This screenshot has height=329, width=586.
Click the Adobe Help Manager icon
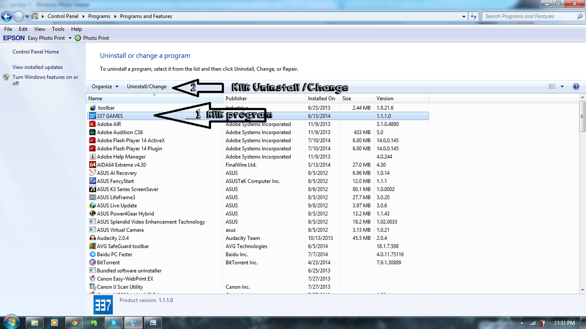pos(93,157)
